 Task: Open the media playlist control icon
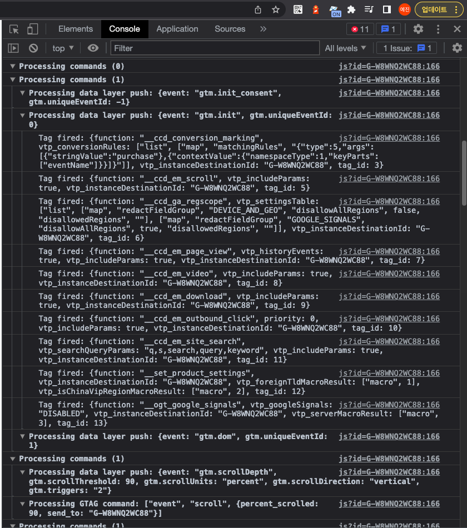pos(369,9)
